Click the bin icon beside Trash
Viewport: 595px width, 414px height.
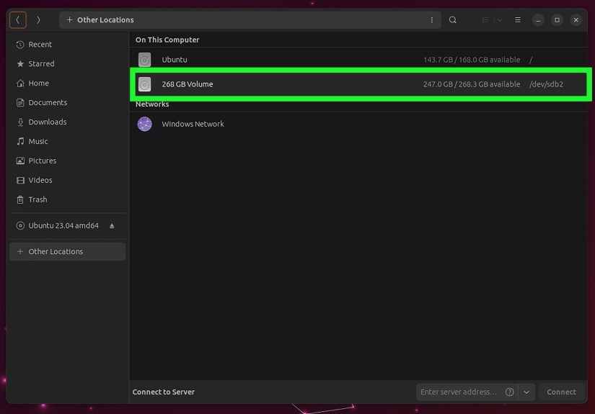pyautogui.click(x=20, y=199)
